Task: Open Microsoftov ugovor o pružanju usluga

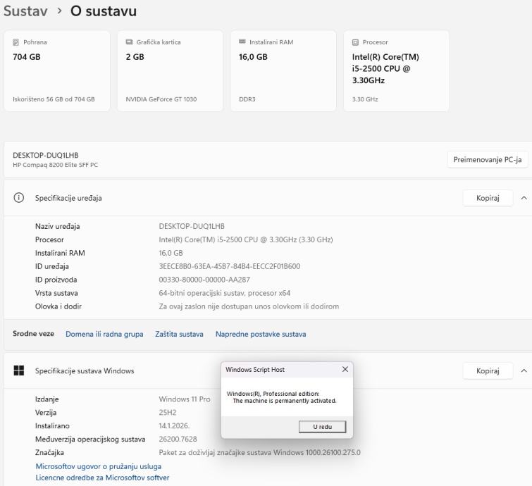Action: (x=98, y=466)
